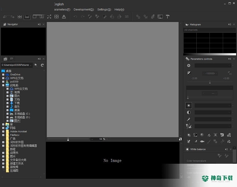Open the tone contrast preset dropdown
This screenshot has width=237, height=187.
[213, 112]
